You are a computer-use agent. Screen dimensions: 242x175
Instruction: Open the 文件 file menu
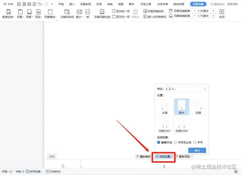(x=8, y=4)
